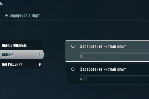The height and width of the screenshot is (99, 149).
Task: Click the progress bar above 0/500
Action: 115,53
